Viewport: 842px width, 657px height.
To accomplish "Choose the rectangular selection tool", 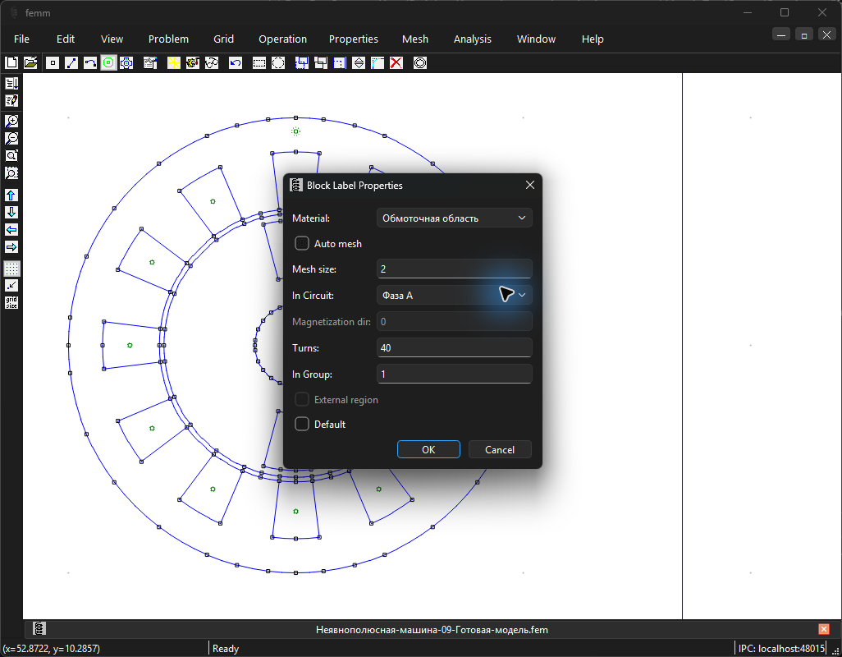I will point(259,63).
